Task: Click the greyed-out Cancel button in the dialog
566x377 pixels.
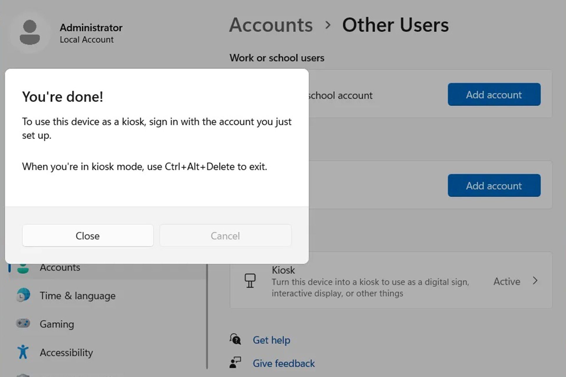Action: point(226,236)
